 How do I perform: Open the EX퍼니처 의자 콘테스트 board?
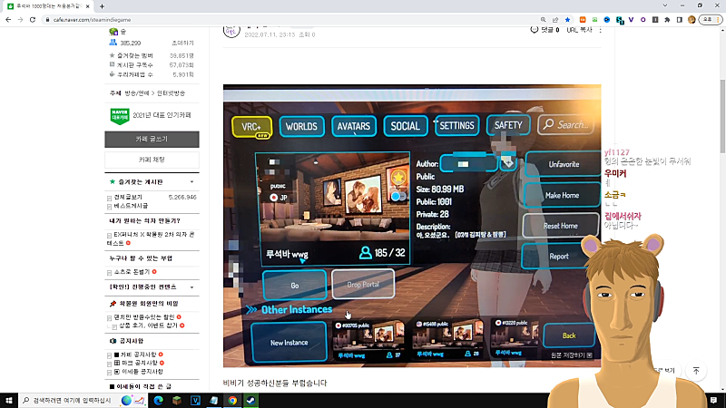pos(151,238)
